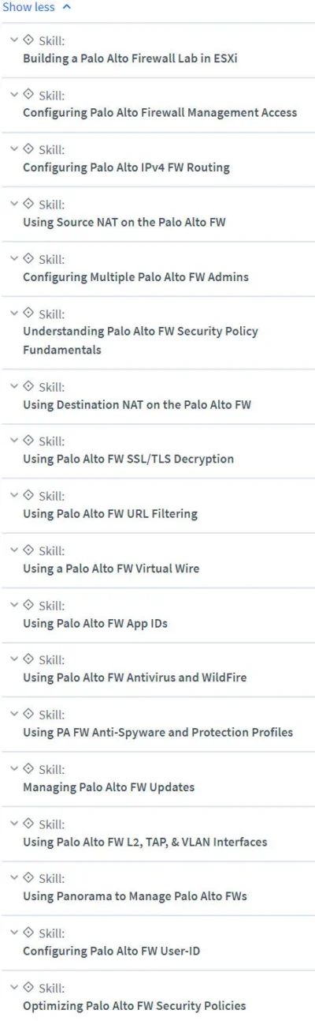315x1021 pixels.
Task: Expand the Virtual Wire skill chevron
Action: point(14,550)
